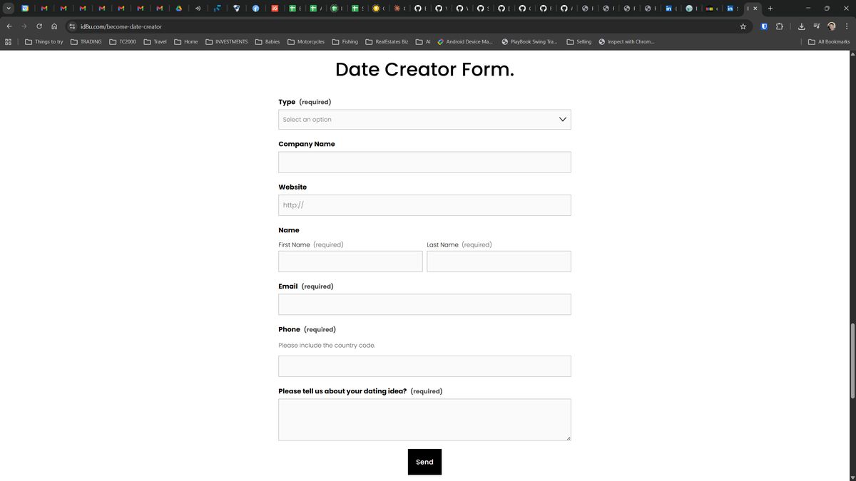Open the extensions puzzle icon
This screenshot has height=481, width=856.
click(779, 26)
